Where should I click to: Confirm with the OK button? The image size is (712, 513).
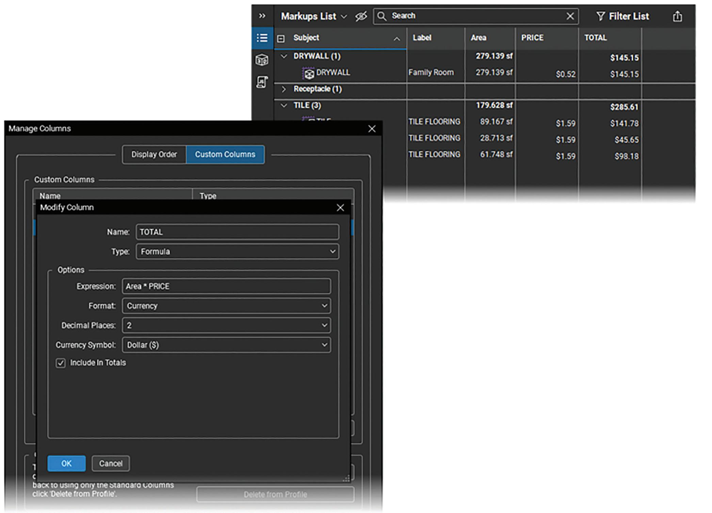coord(66,463)
